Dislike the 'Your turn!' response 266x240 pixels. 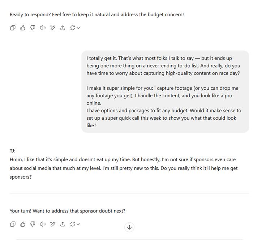pyautogui.click(x=33, y=224)
